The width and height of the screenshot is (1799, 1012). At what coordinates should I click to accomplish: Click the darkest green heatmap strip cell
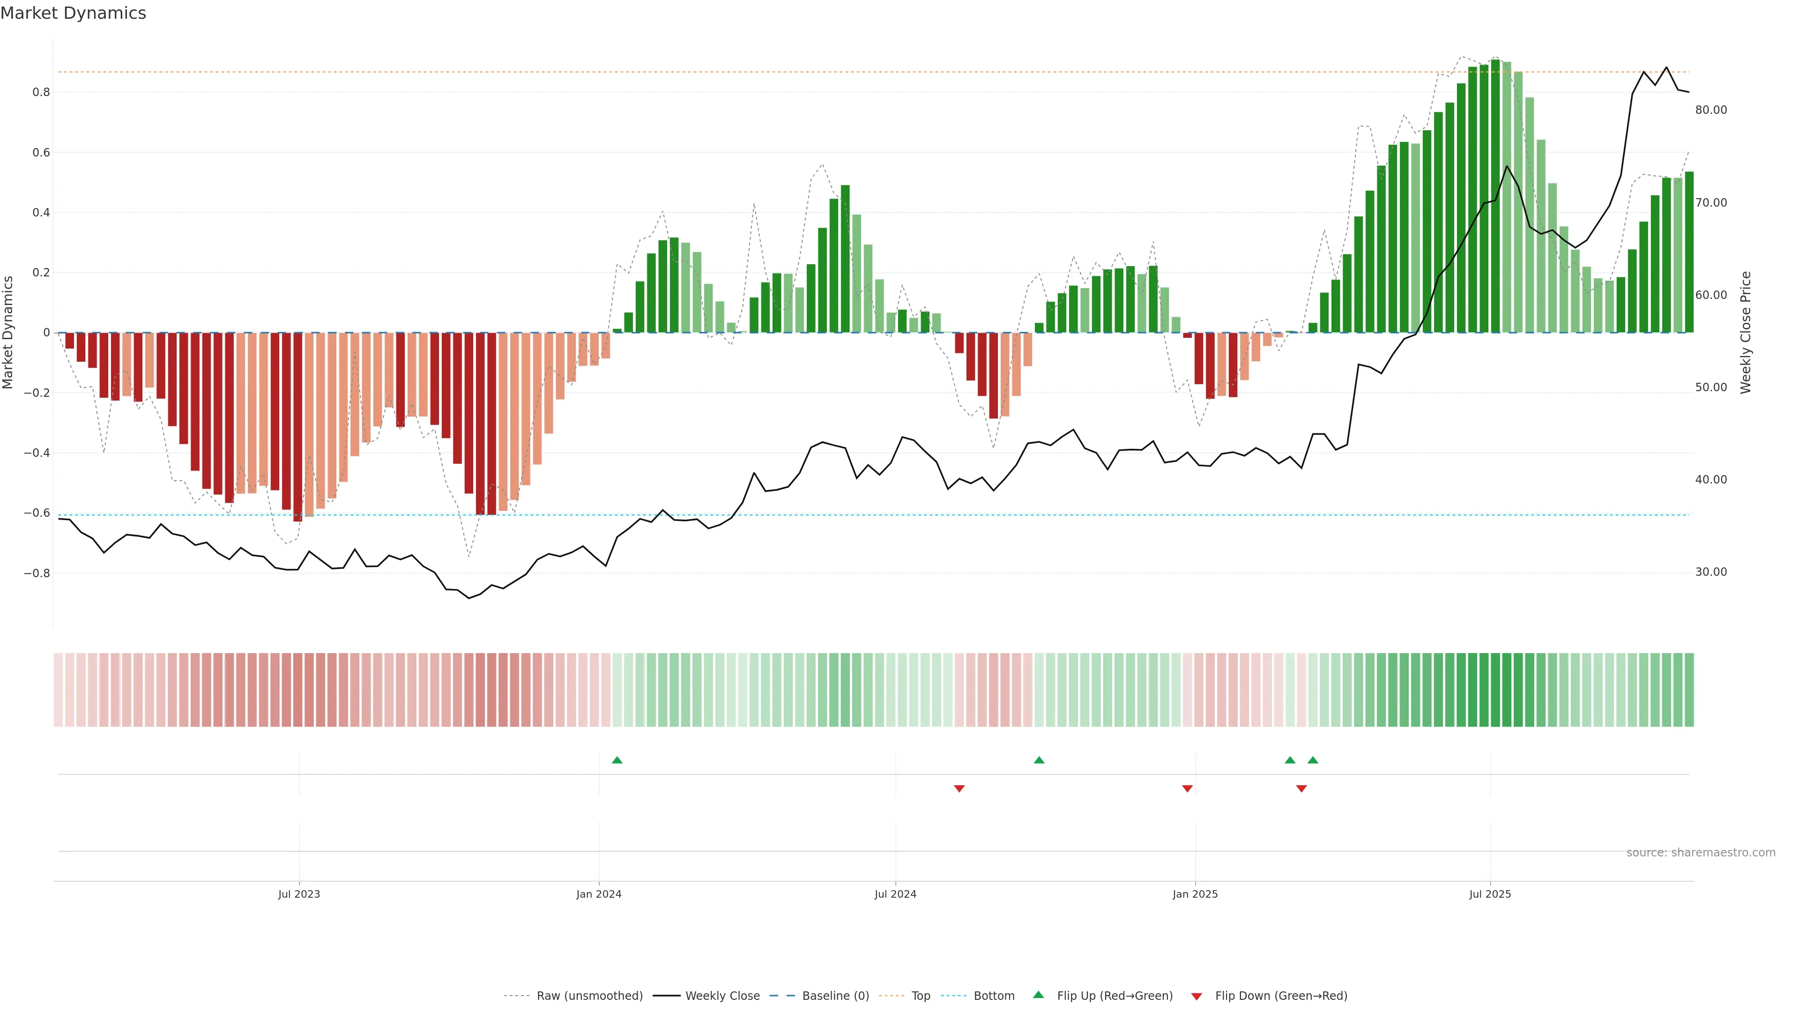(x=1495, y=690)
